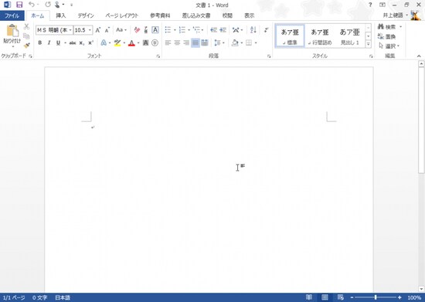This screenshot has width=425, height=302.
Task: Click the Sort A-Z icon
Action: point(253,30)
